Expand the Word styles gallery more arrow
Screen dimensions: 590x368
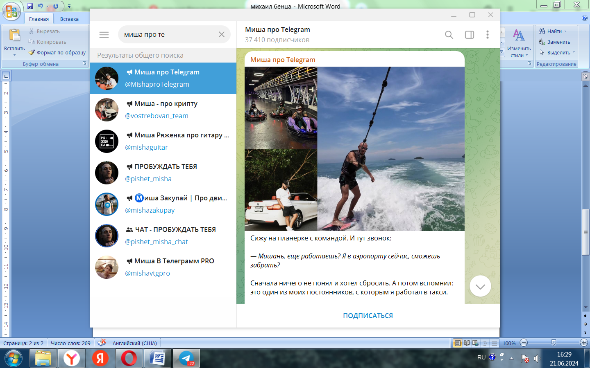point(501,52)
